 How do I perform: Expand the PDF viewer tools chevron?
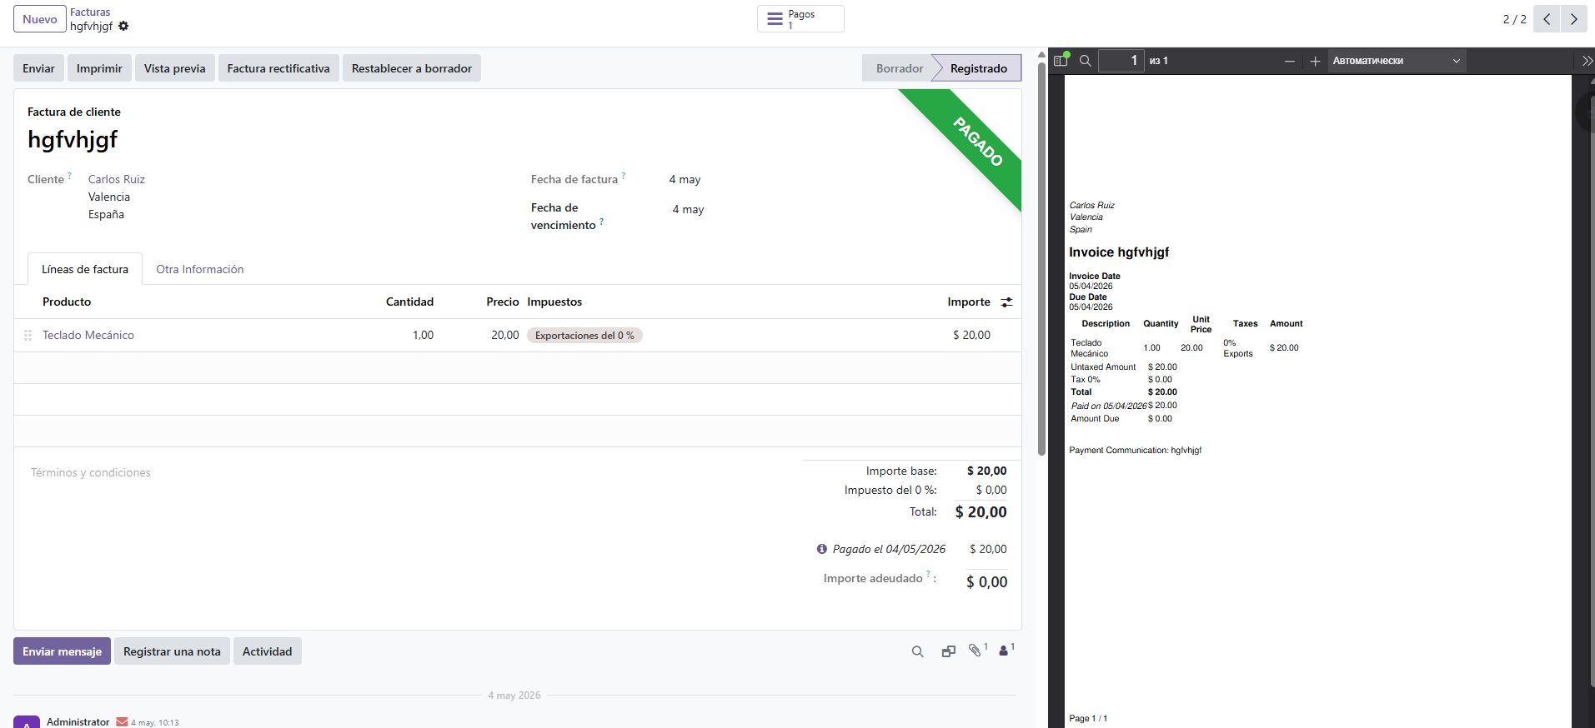[1587, 61]
